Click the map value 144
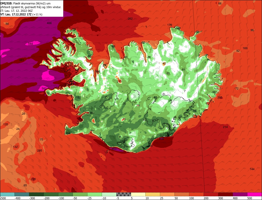The height and width of the screenshot is (200, 262). tap(252, 169)
